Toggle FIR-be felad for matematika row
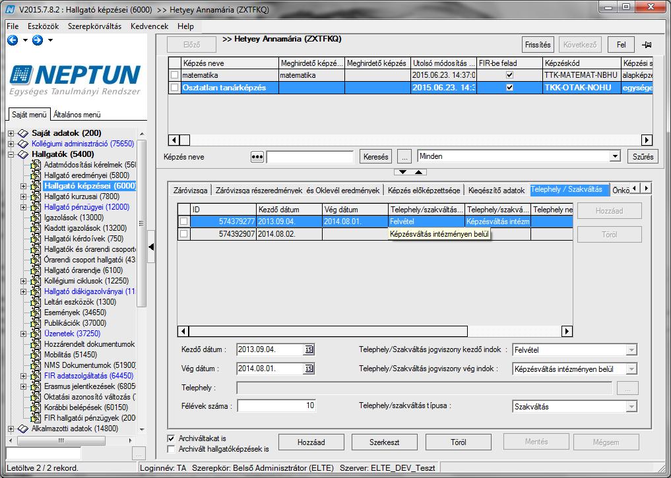This screenshot has width=671, height=478. click(x=509, y=75)
